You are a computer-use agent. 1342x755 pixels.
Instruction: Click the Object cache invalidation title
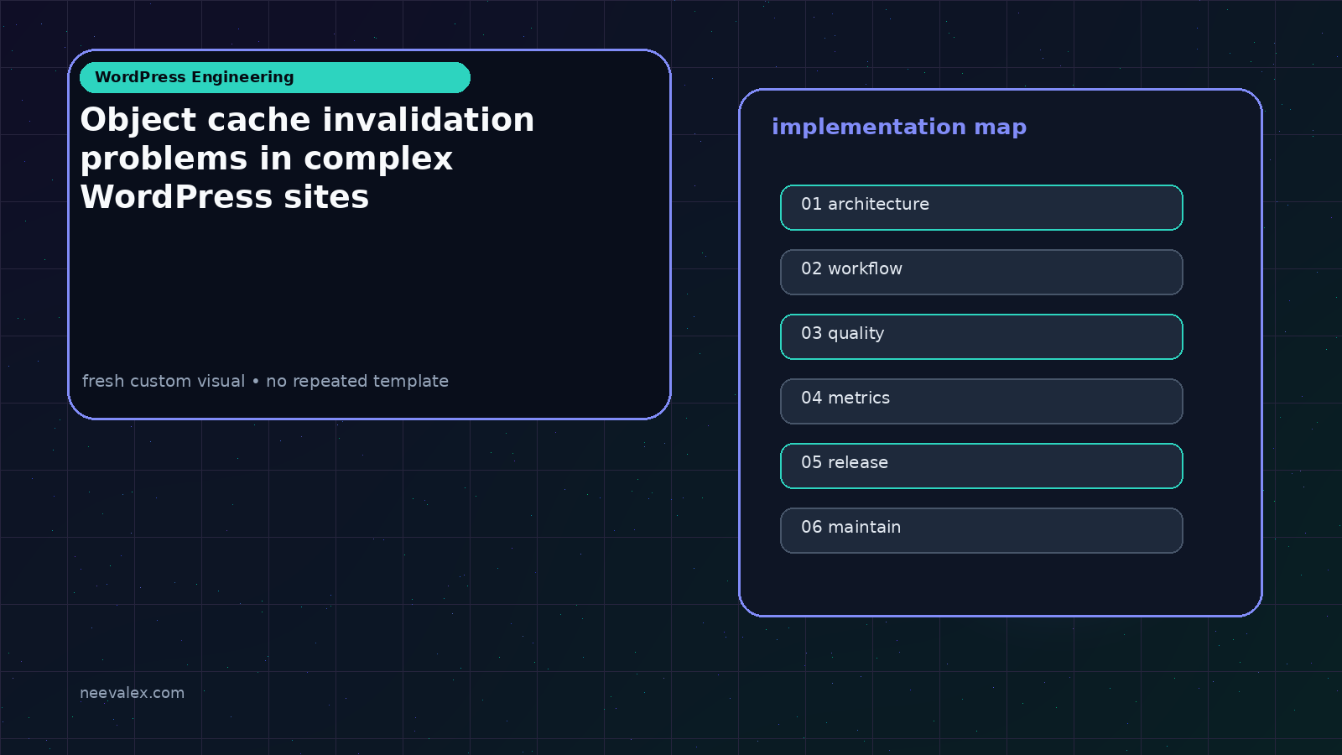[x=307, y=158]
